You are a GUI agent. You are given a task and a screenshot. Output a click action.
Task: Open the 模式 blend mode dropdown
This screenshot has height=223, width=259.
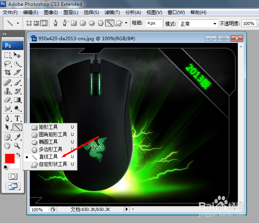[x=198, y=24]
